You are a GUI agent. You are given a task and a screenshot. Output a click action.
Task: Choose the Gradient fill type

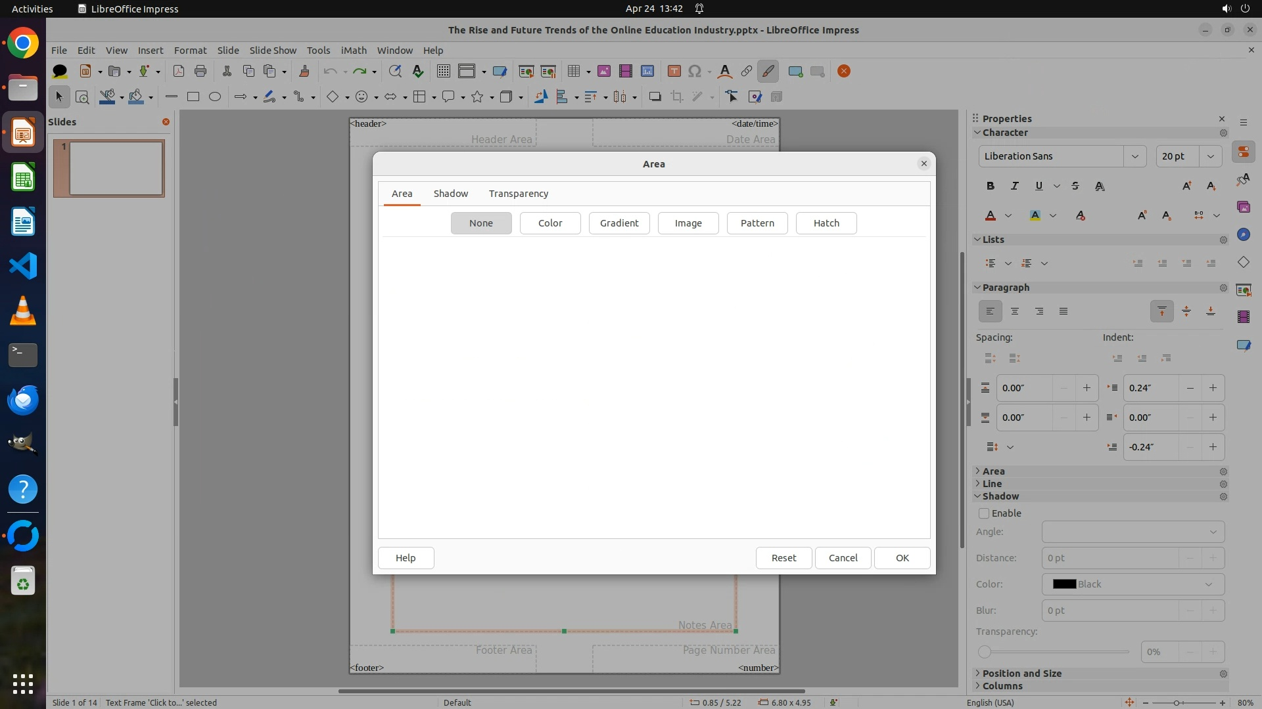point(619,223)
